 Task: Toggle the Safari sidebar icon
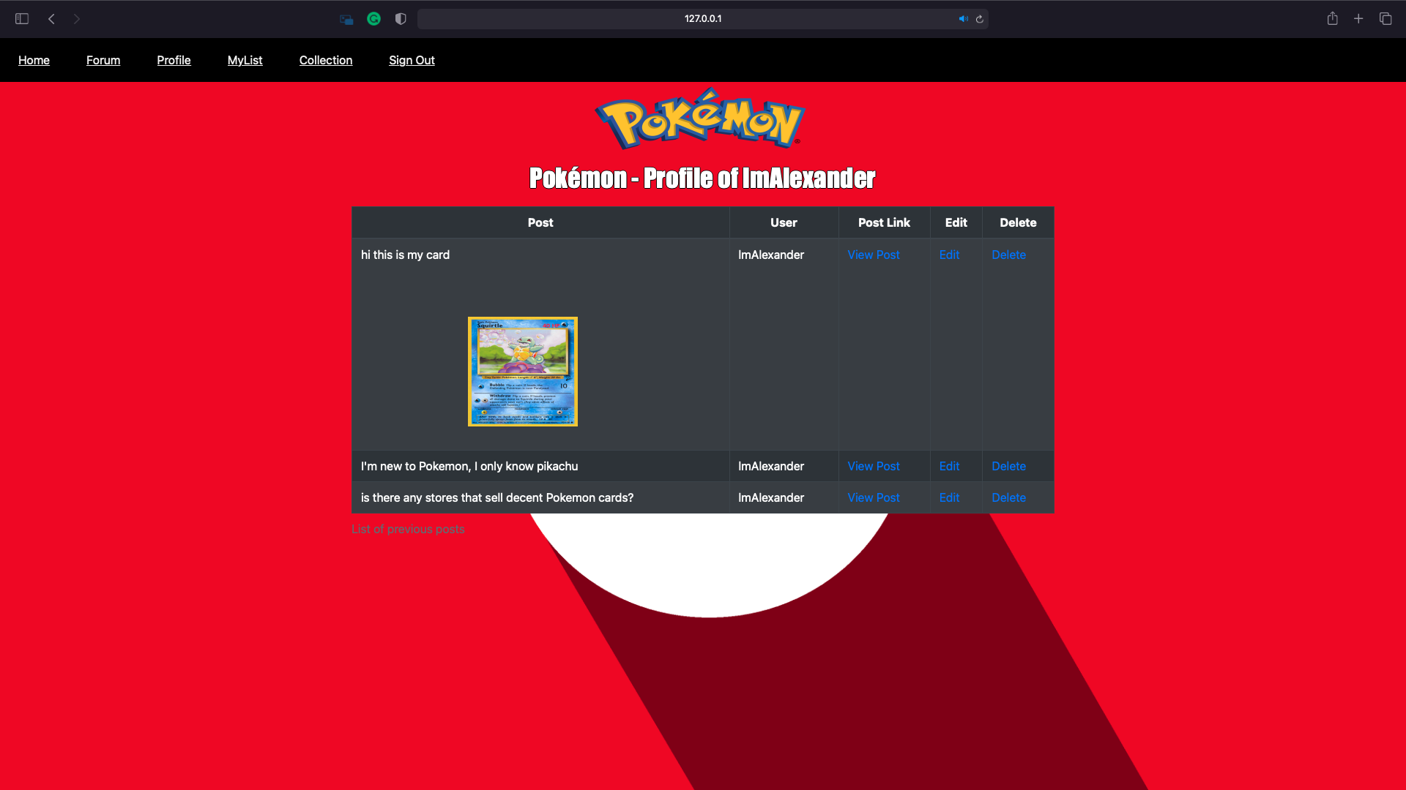(22, 19)
